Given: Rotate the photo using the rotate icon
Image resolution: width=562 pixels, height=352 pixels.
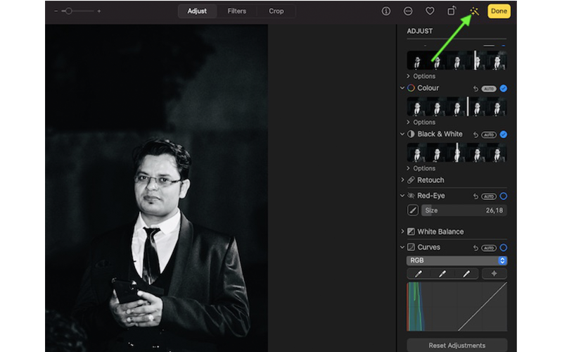Looking at the screenshot, I should pyautogui.click(x=452, y=11).
